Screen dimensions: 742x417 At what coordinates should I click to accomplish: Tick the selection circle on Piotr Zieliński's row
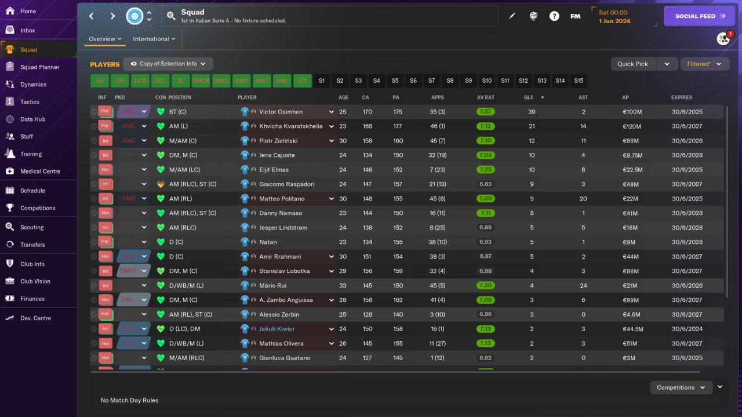click(94, 141)
